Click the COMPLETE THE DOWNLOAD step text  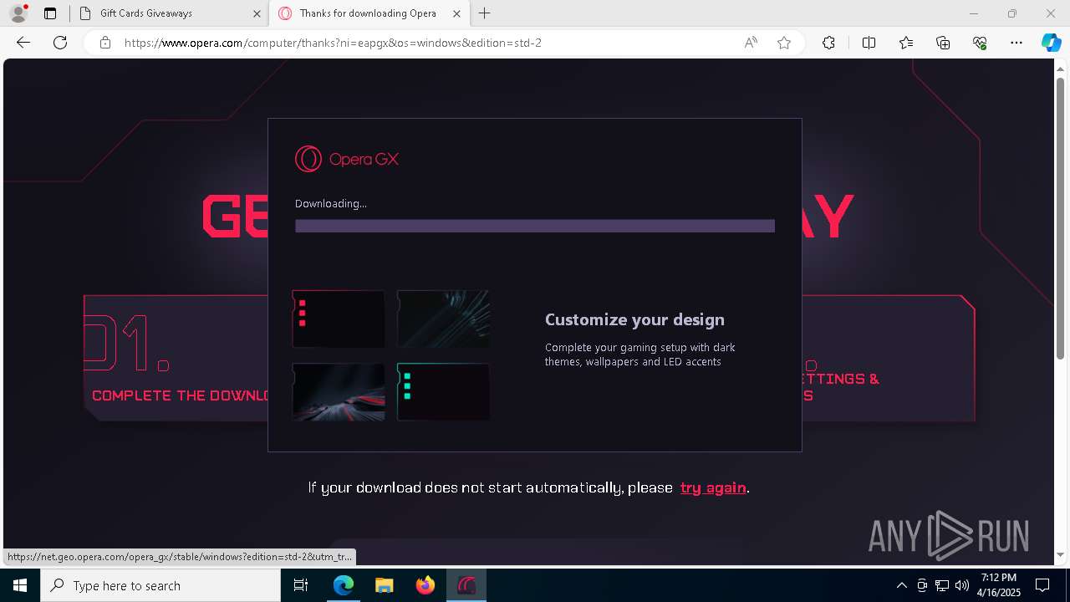pyautogui.click(x=180, y=395)
